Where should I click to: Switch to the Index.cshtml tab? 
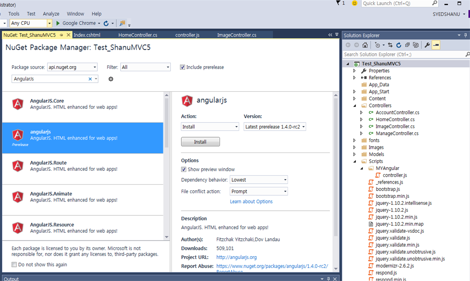point(88,34)
